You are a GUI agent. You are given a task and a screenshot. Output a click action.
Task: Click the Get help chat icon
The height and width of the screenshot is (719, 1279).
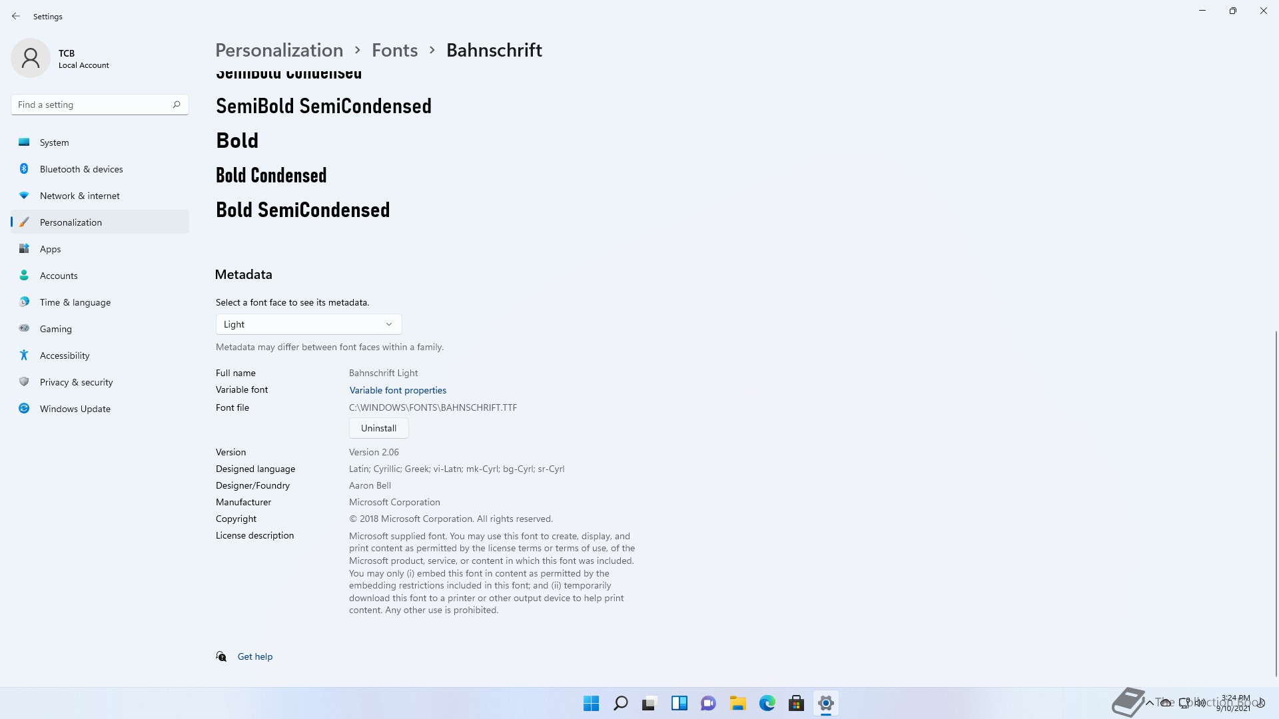coord(221,656)
